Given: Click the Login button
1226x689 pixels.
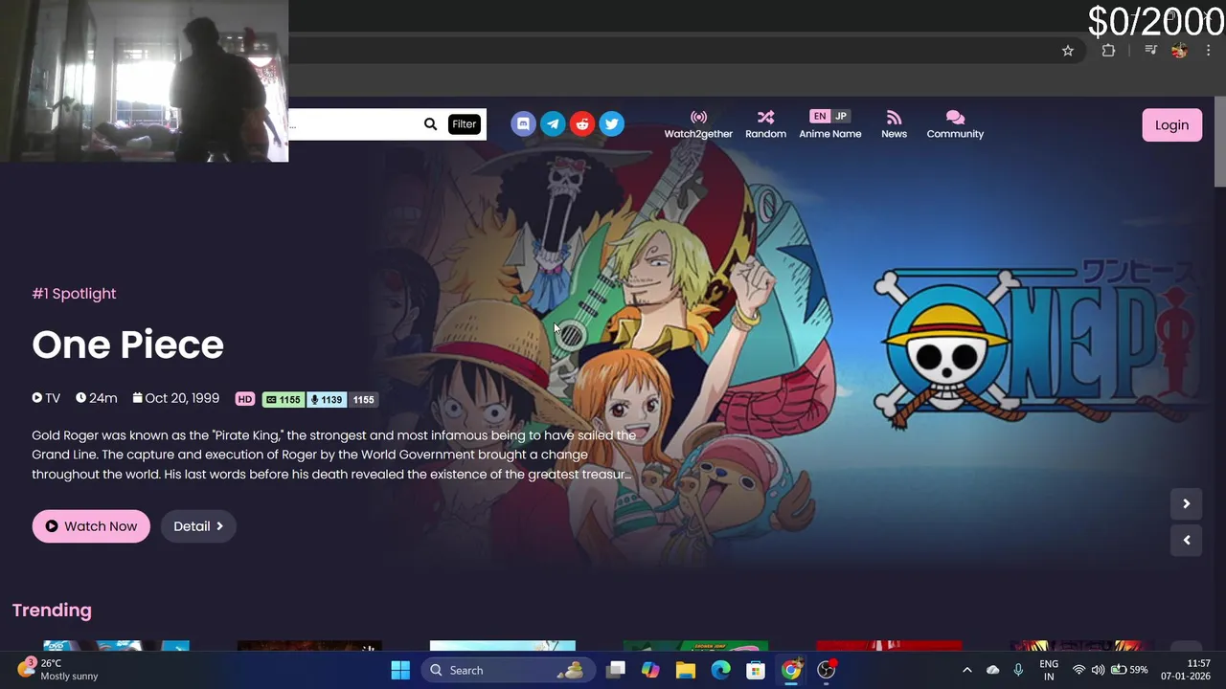Looking at the screenshot, I should tap(1171, 125).
